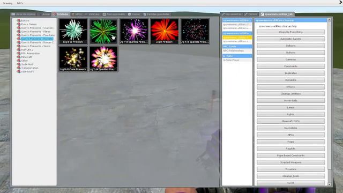Spawn the Lrg R-G Cone Firework

point(73,59)
